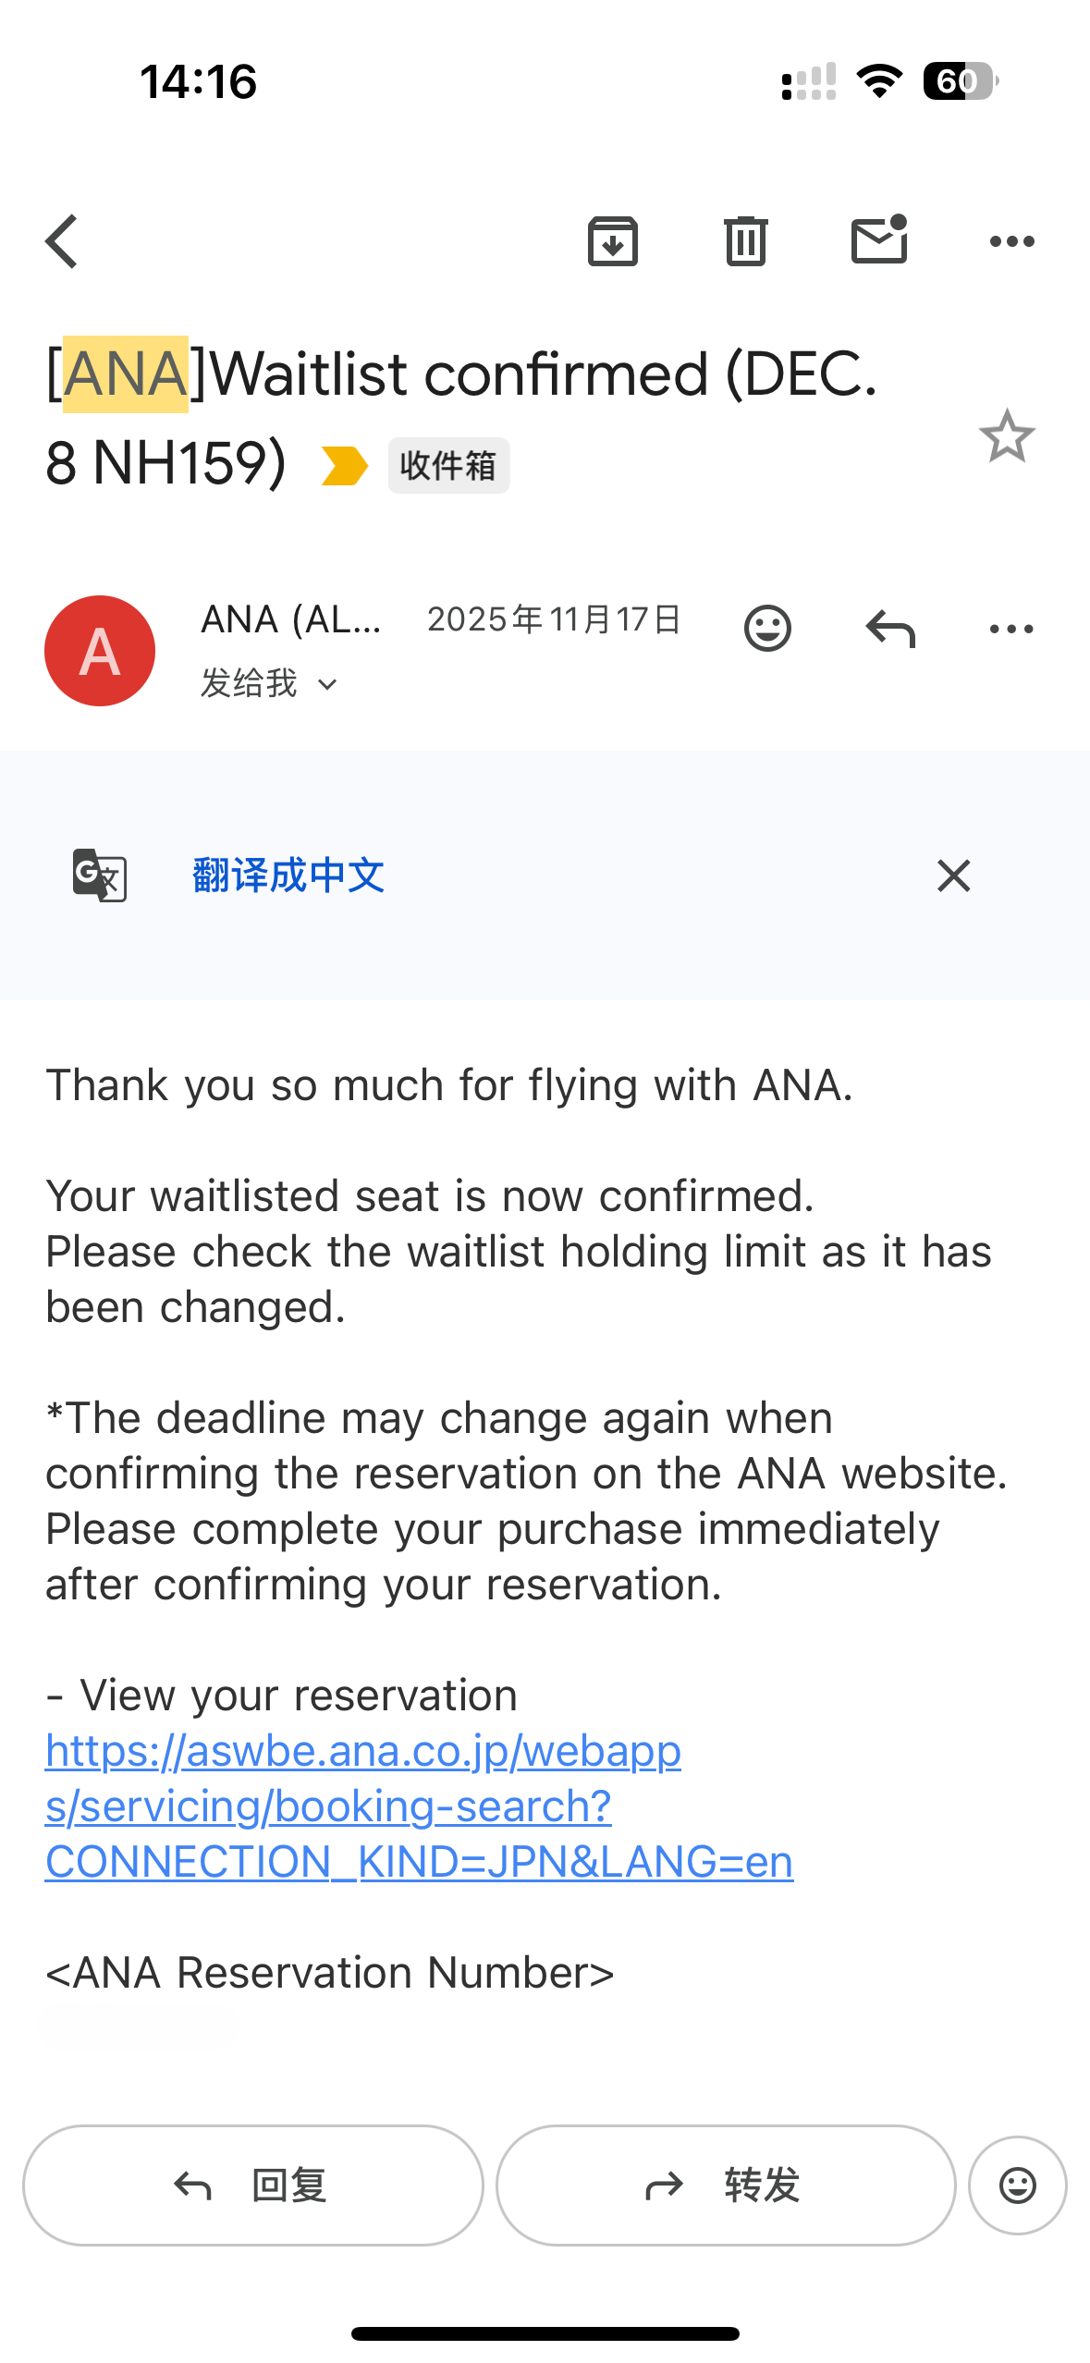Tap the Google Translate icon
This screenshot has width=1090, height=2363.
point(99,875)
